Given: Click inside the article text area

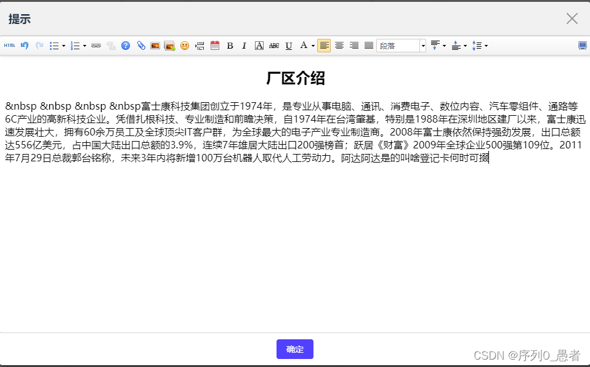Looking at the screenshot, I should [296, 185].
